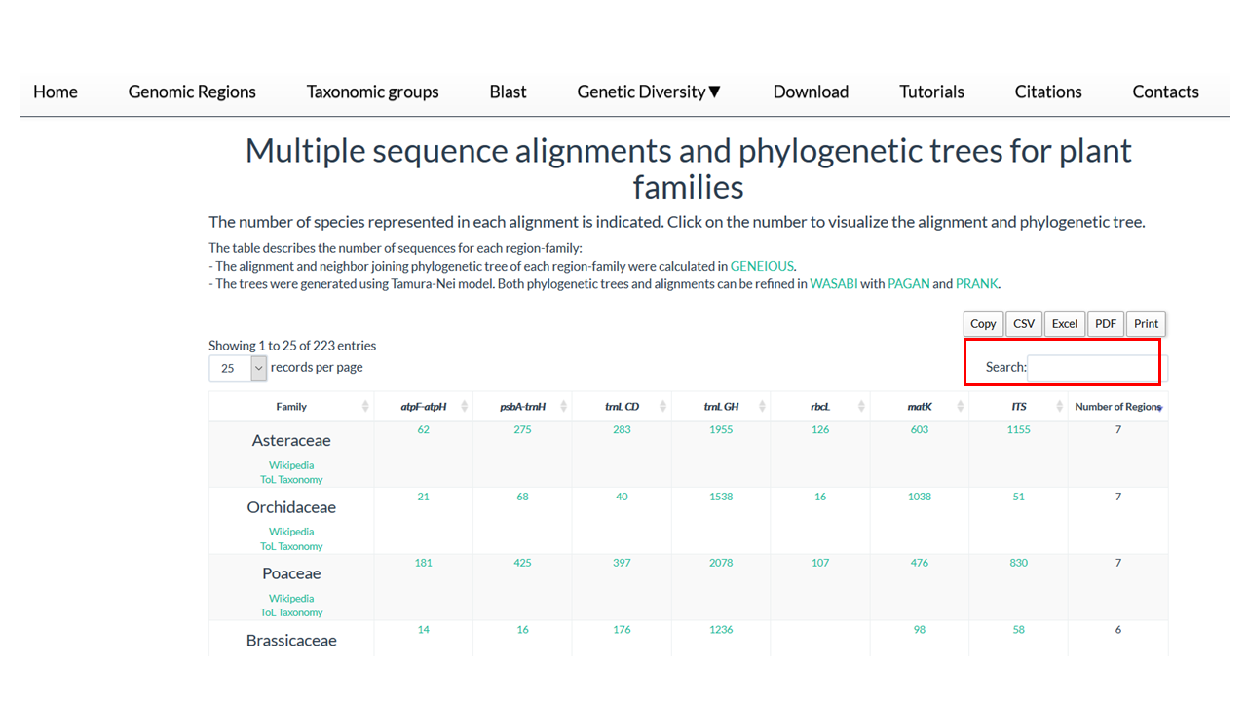This screenshot has width=1247, height=701.
Task: Go to Genomic Regions page
Action: point(192,92)
